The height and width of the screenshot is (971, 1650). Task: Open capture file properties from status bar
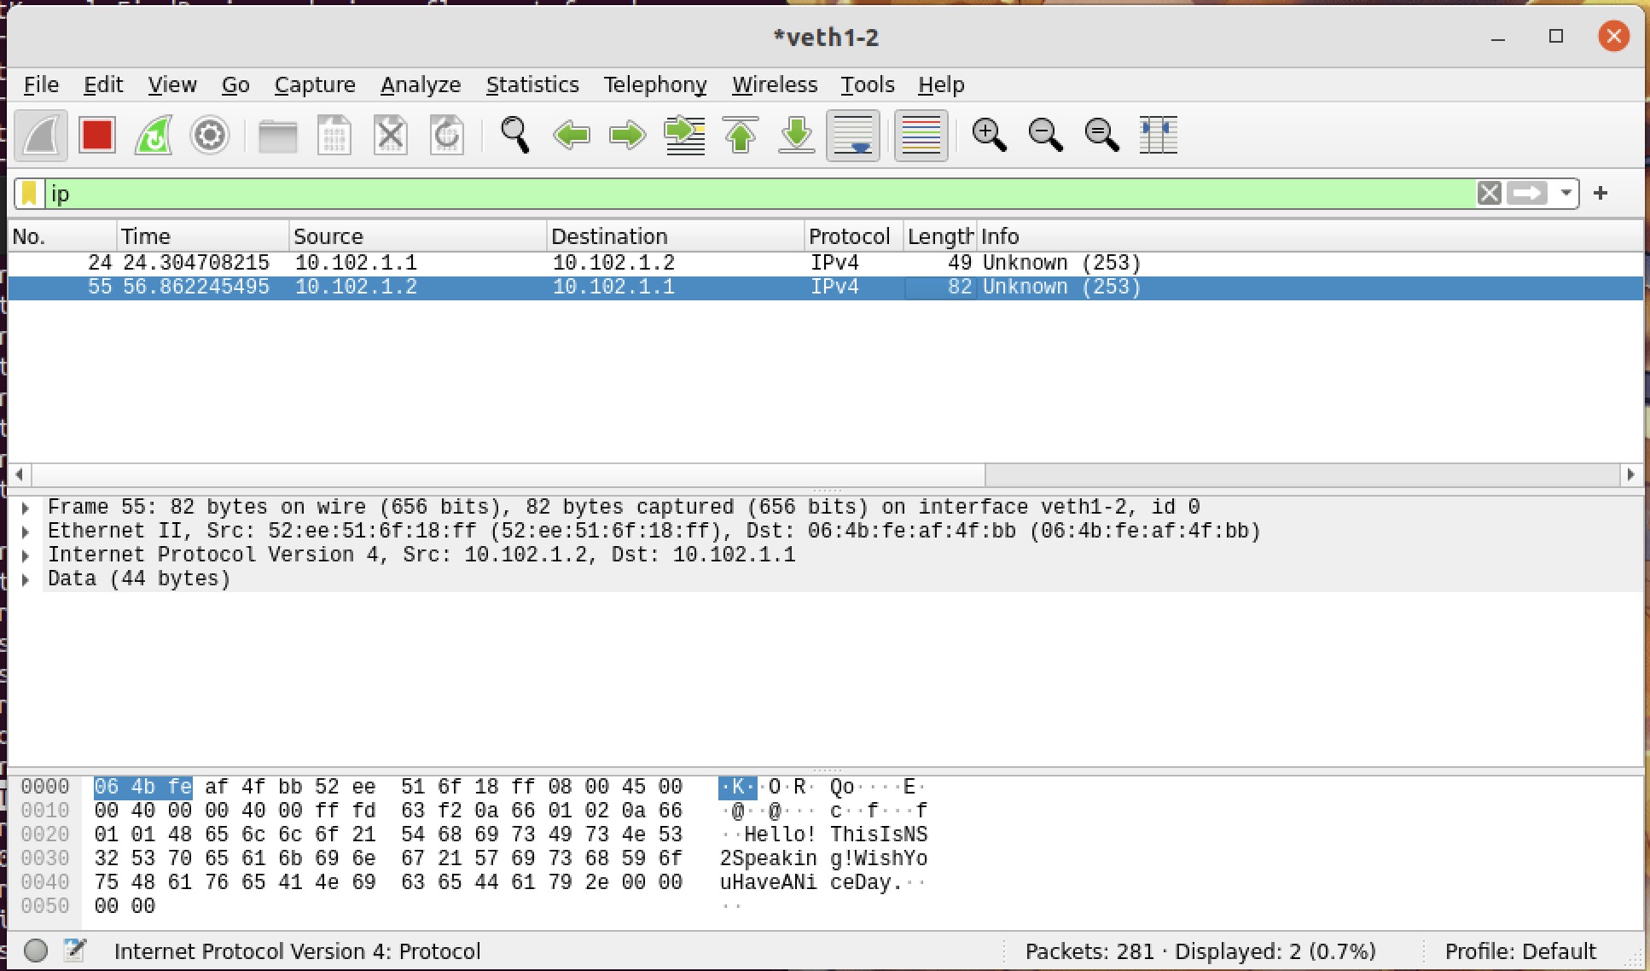75,951
